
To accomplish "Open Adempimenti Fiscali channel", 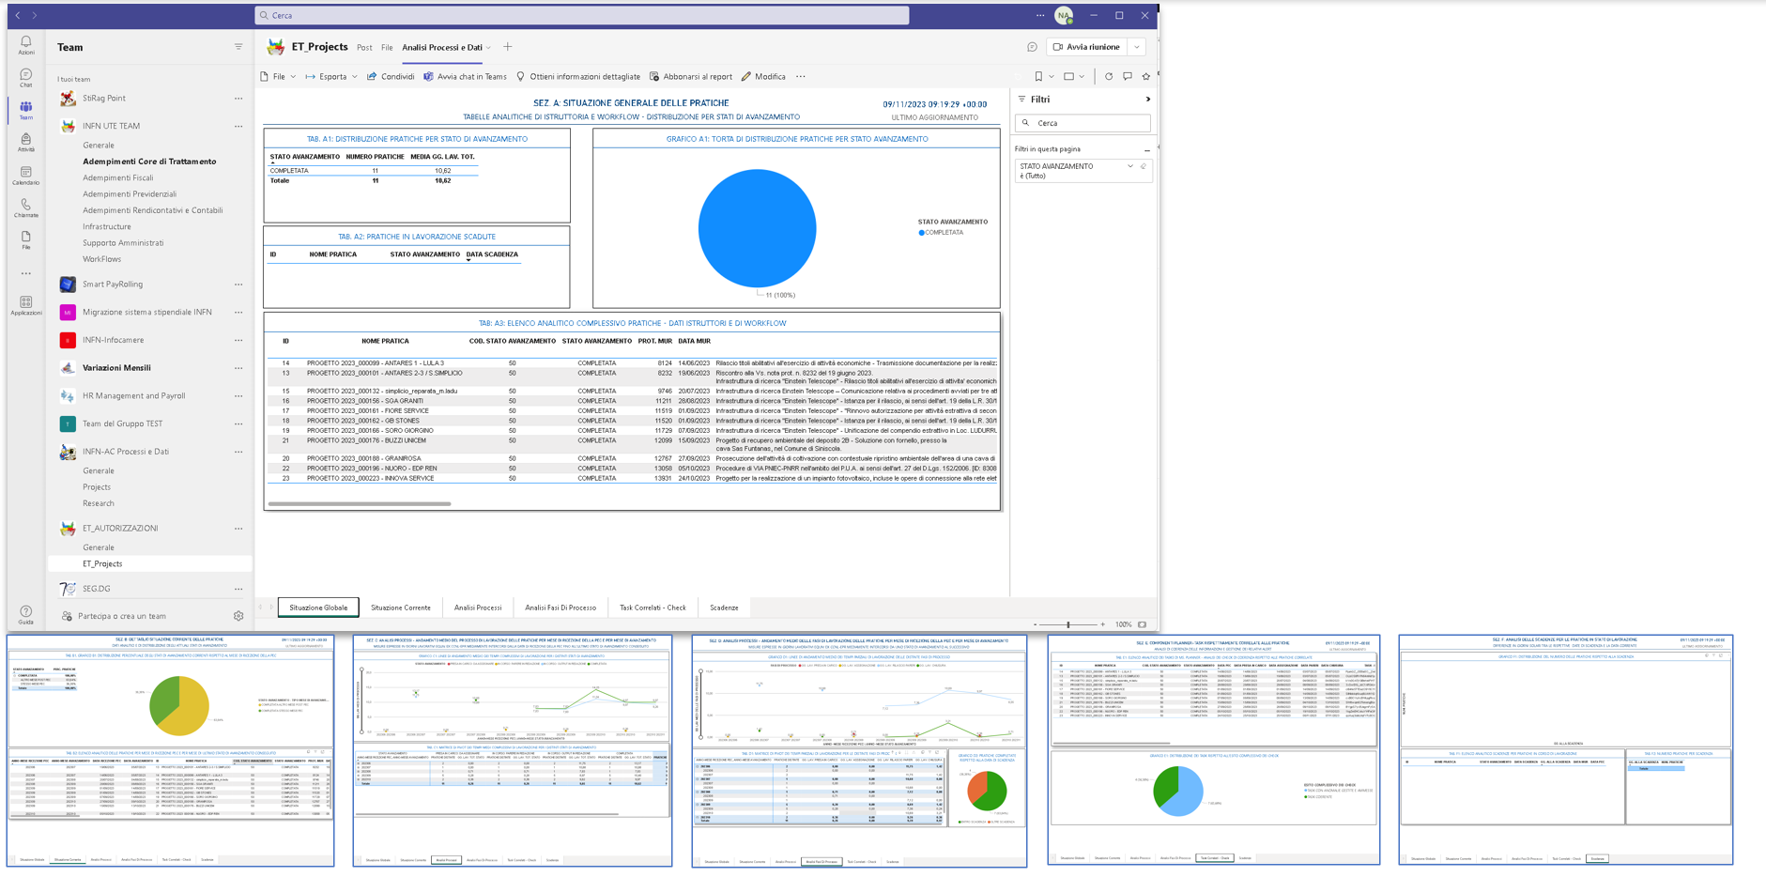I will [x=117, y=177].
